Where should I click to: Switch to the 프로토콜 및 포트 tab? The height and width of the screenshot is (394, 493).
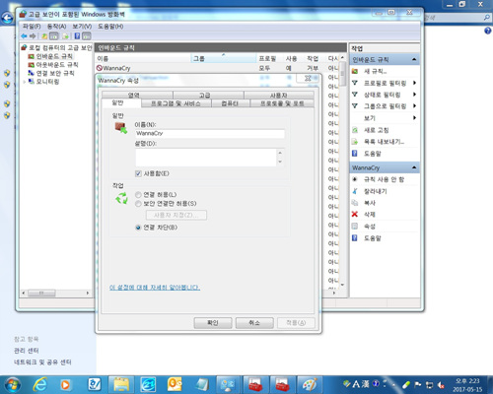click(x=282, y=103)
